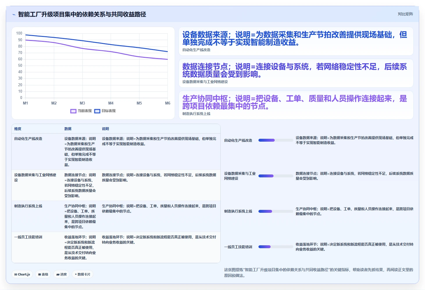Click the M3 axis label on chart
Screen dimensions: 425x290
(83, 103)
